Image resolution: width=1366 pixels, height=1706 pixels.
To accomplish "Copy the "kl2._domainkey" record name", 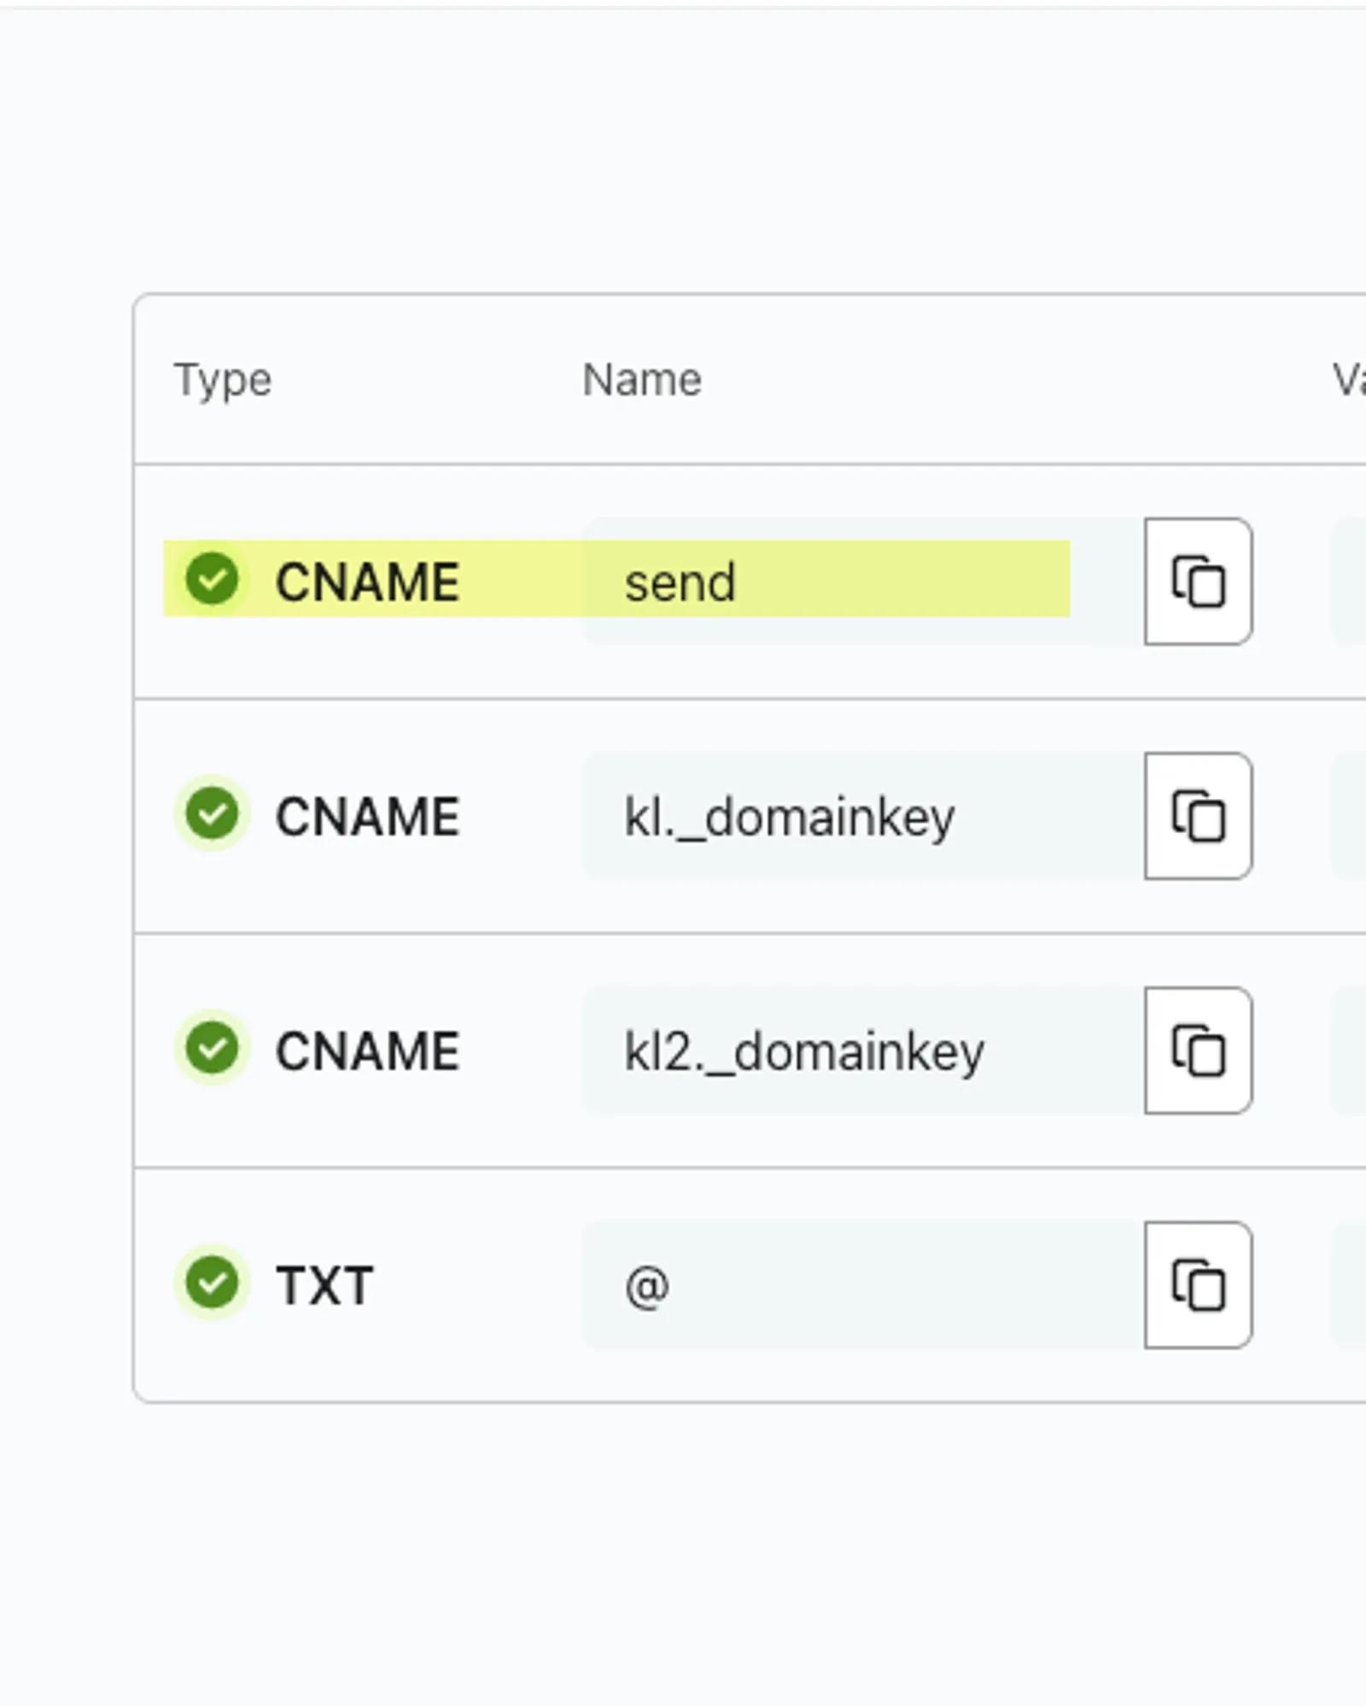I will coord(1199,1048).
